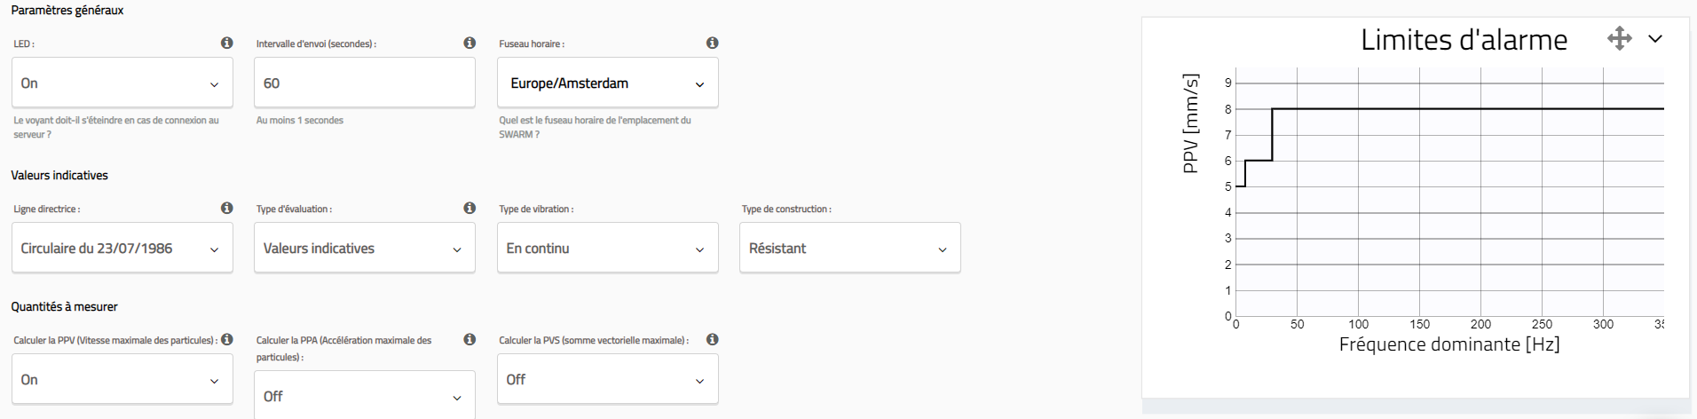Select the En continu vibration type dropdown
Viewport: 1697px width, 419px height.
[608, 249]
